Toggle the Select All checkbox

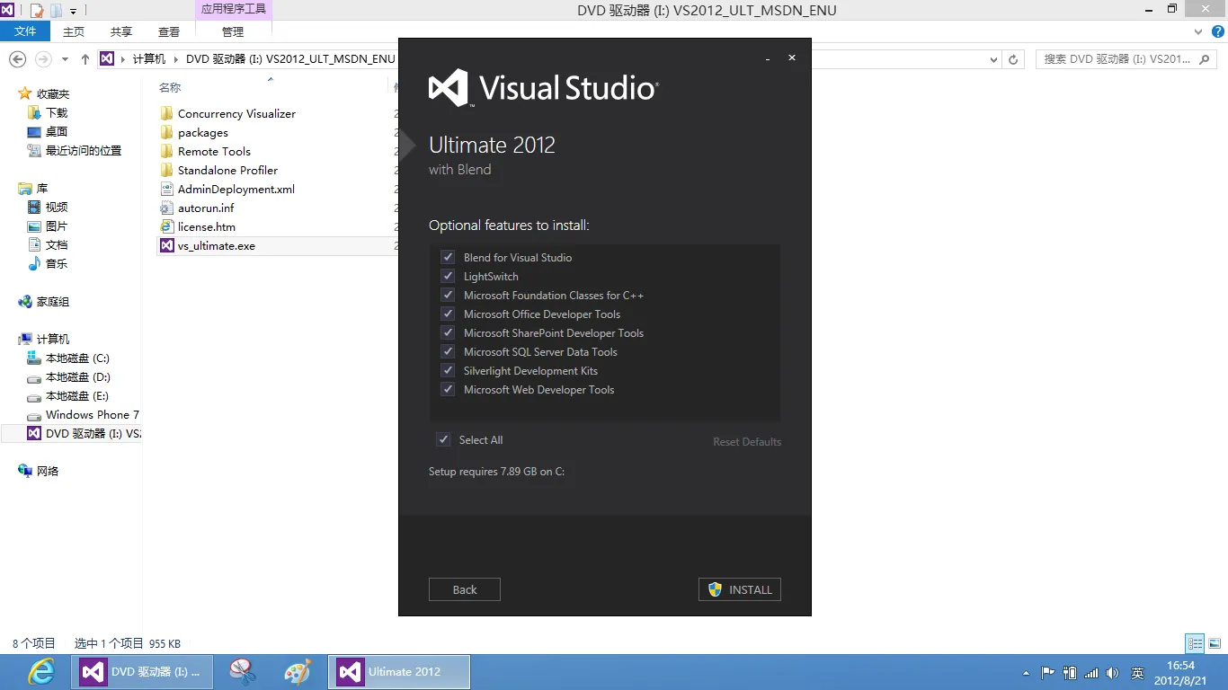(x=443, y=440)
